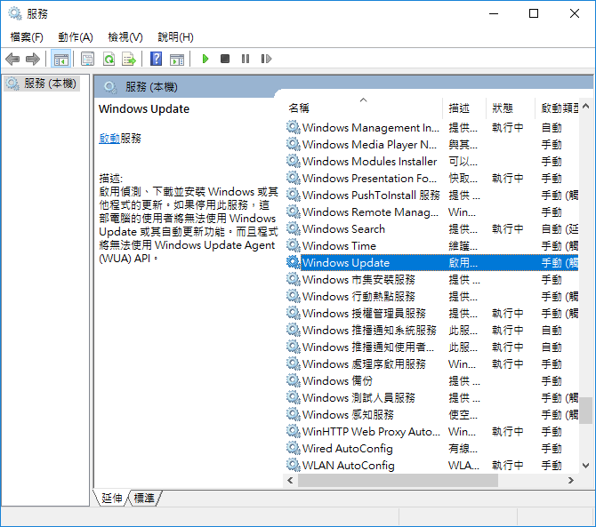Click vertical scrollbar up arrow
The width and height of the screenshot is (596, 527).
coord(585,106)
